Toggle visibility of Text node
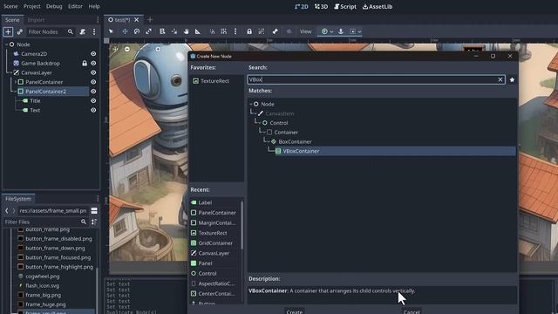The image size is (558, 314). [93, 110]
